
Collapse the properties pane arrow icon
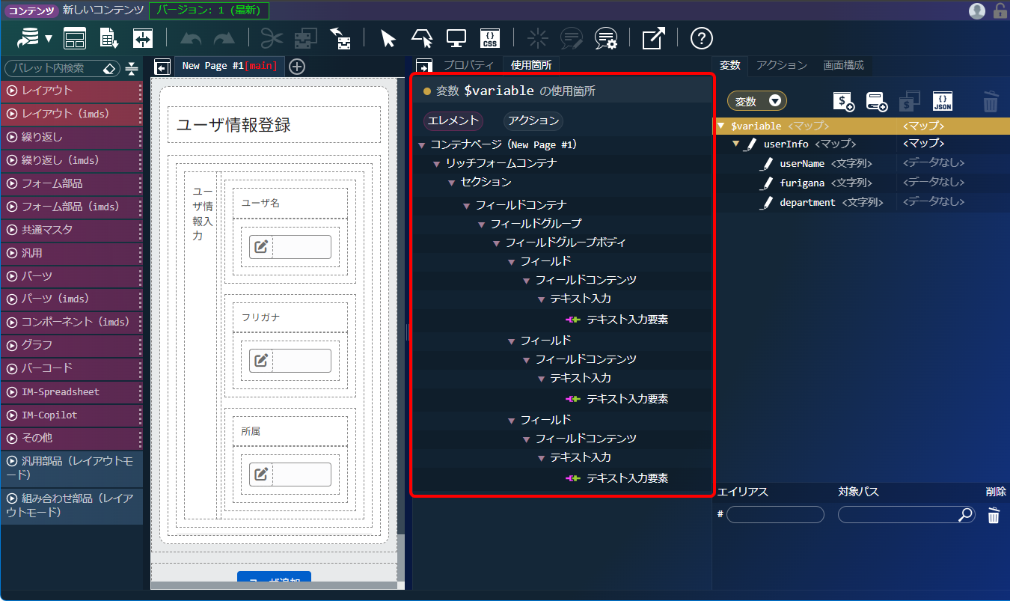[x=424, y=67]
